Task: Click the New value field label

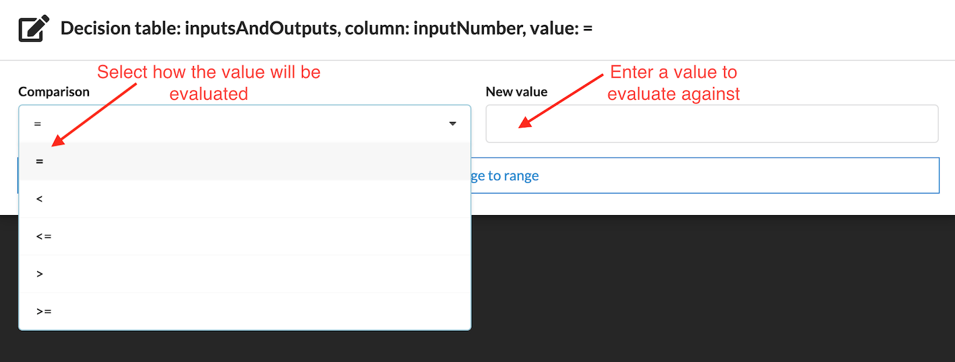Action: coord(516,92)
